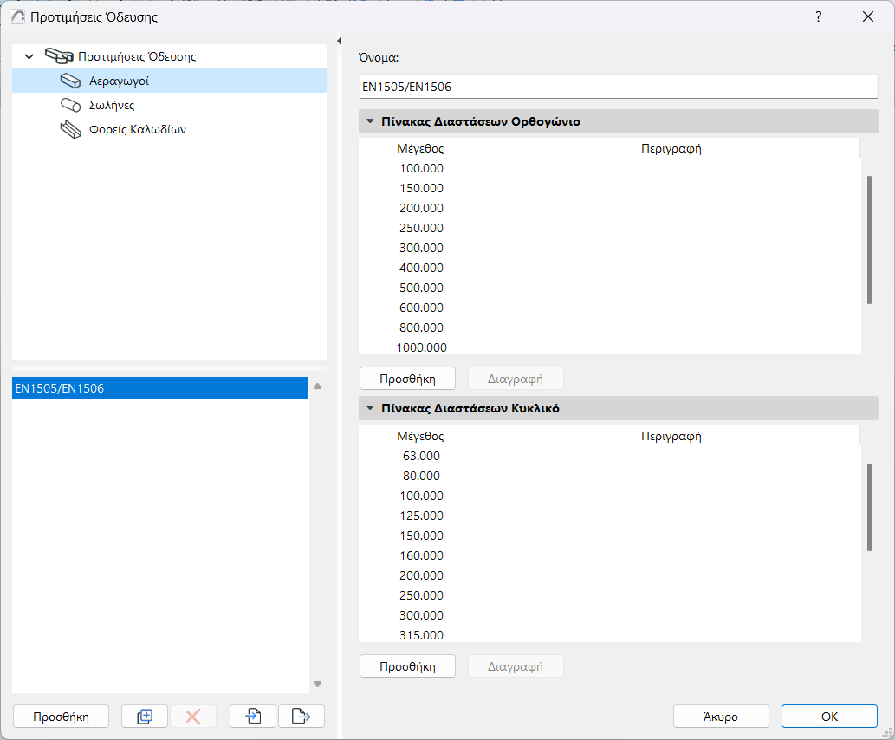Viewport: 895px width, 740px height.
Task: Collapse the Προτιμήσεις Όδευσης tree root chevron
Action: point(29,57)
